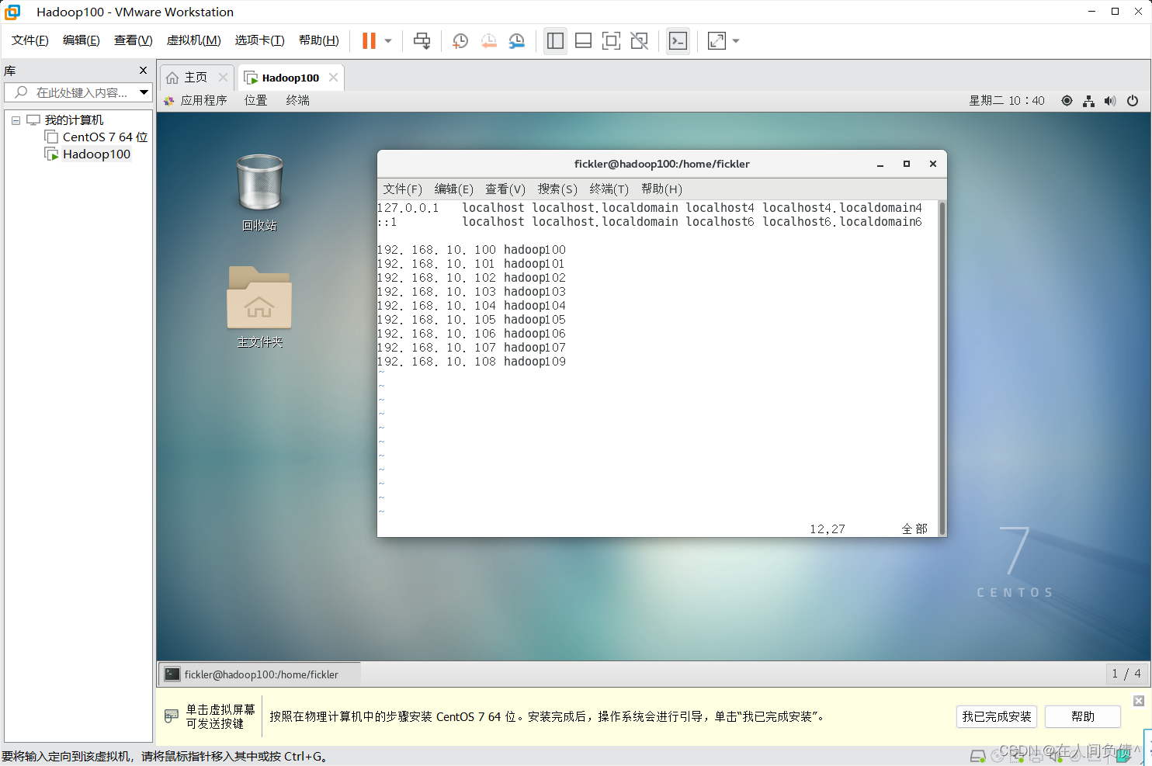1152x766 pixels.
Task: Open the 虚拟机(M) menu
Action: coord(193,40)
